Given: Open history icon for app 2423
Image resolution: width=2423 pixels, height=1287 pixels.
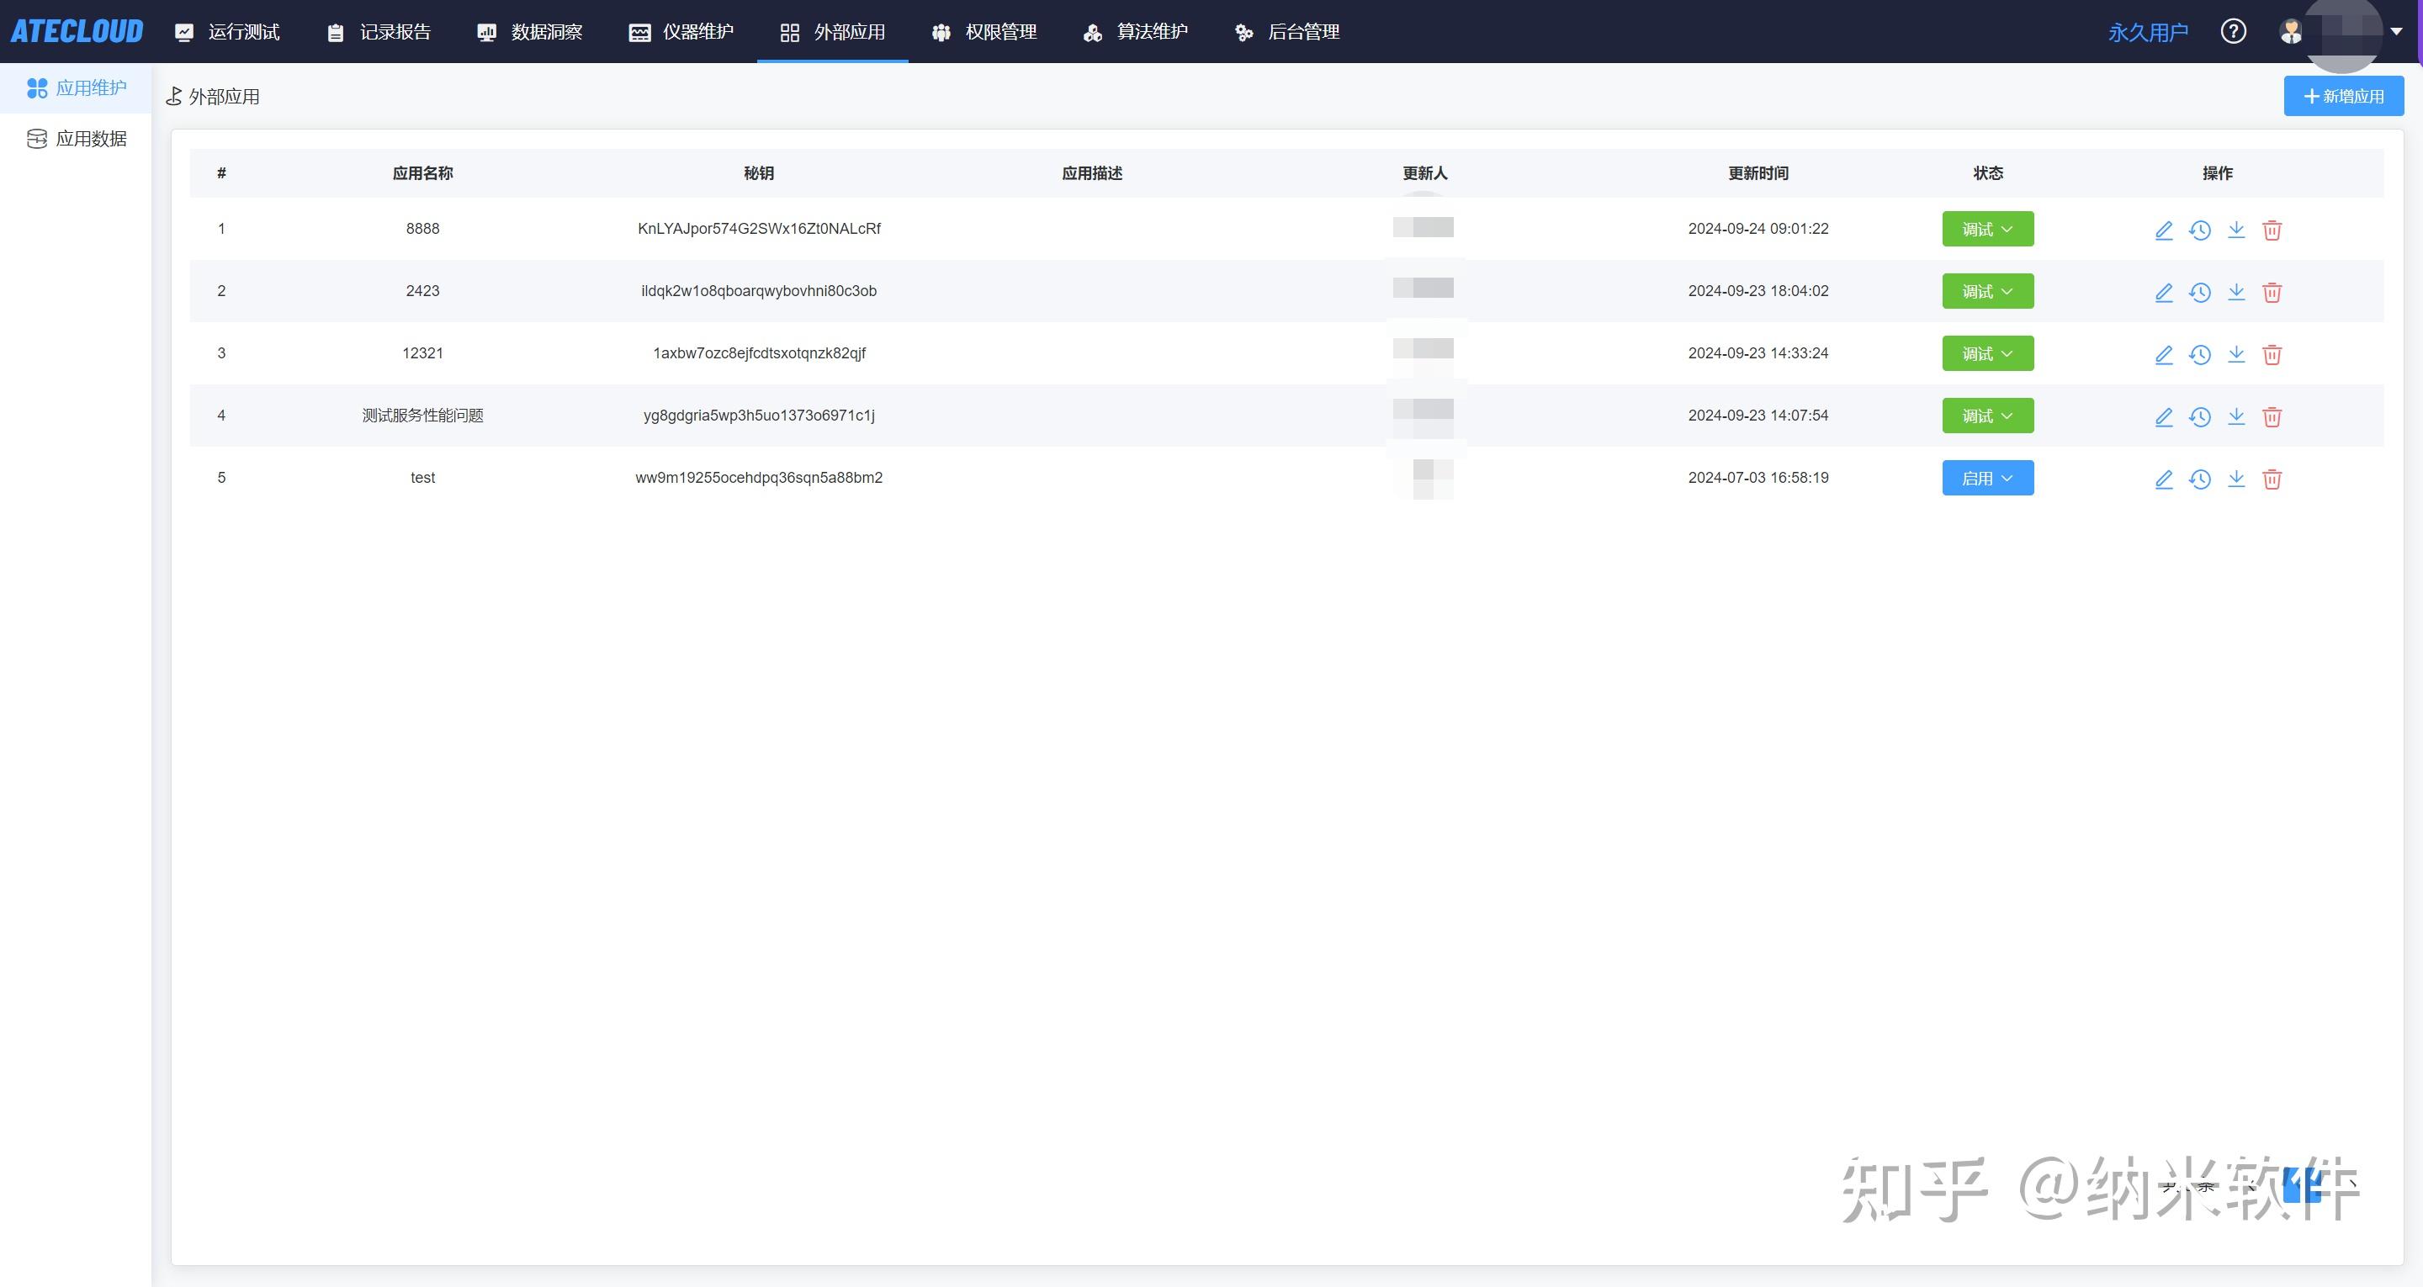Looking at the screenshot, I should 2199,292.
